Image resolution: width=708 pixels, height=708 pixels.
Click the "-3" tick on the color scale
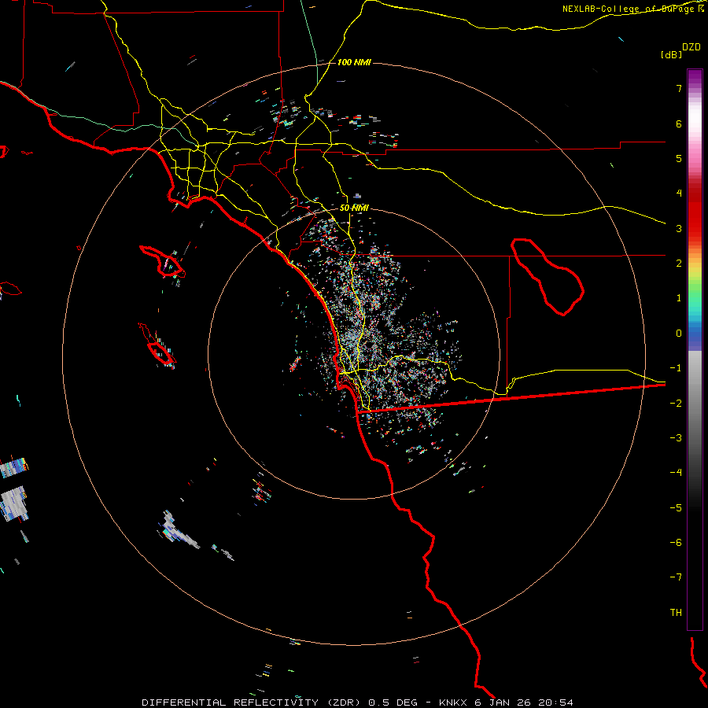pyautogui.click(x=676, y=438)
